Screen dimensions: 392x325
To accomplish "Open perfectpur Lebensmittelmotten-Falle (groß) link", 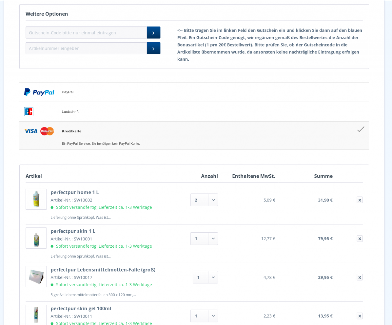I will [103, 270].
